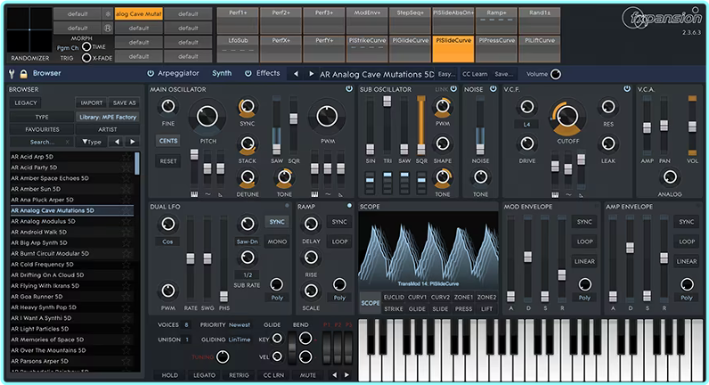The height and width of the screenshot is (385, 709).
Task: Select the LfoSub modulation slot
Action: 238,49
